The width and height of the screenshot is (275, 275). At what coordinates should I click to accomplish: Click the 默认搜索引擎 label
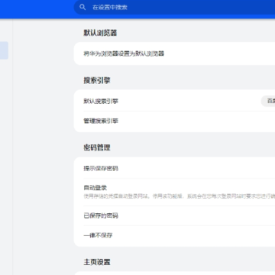pos(101,102)
